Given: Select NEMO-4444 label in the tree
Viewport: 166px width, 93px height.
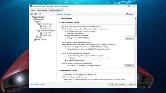Looking at the screenshot, I should (47, 35).
